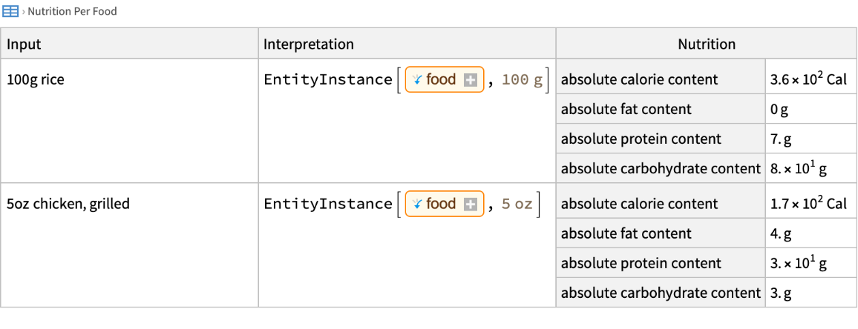Select chicken's absolute fat content label

(626, 234)
